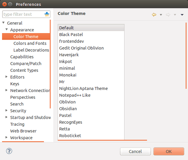Expand the Editors tree node
Screen dimensions: 188x160
click(6, 77)
